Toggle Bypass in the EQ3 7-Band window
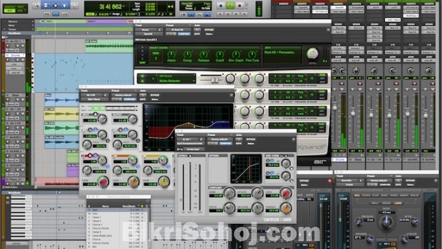 point(155,95)
